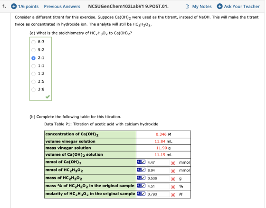
Task: Select the 1:1 stoichiometry option
Action: click(33, 66)
